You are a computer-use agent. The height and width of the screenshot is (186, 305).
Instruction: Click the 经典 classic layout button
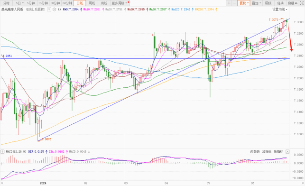[x=280, y=3]
